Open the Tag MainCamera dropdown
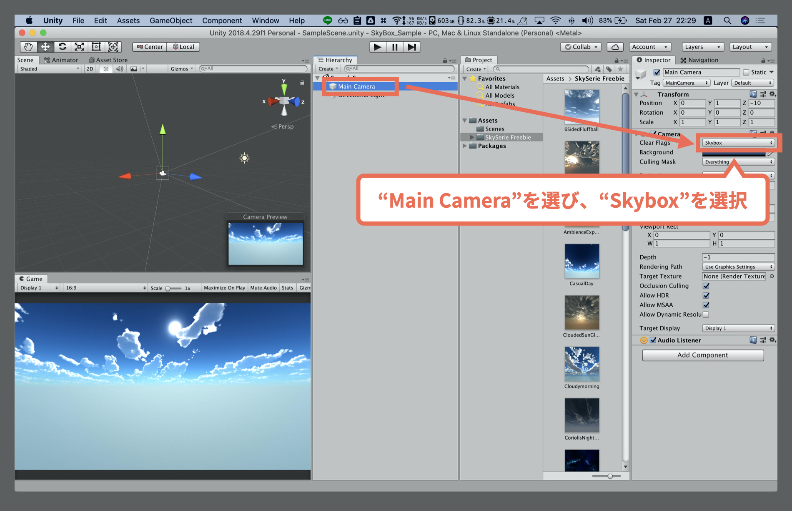 (686, 83)
